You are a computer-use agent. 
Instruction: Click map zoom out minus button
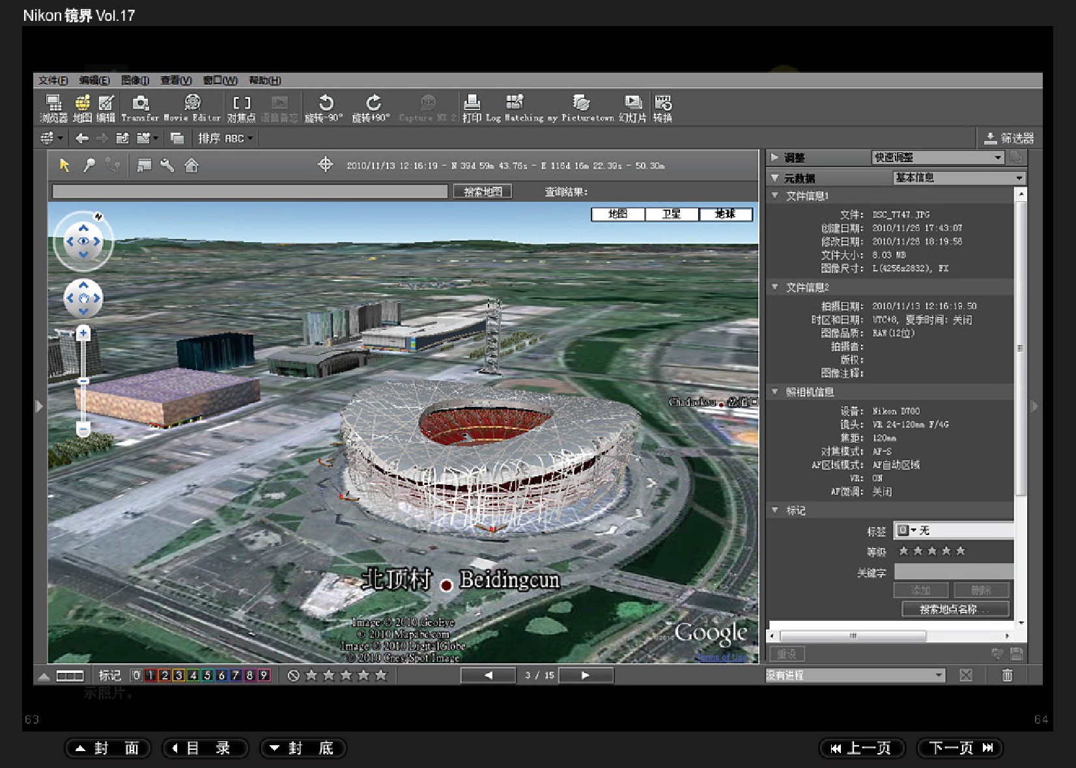(x=83, y=428)
